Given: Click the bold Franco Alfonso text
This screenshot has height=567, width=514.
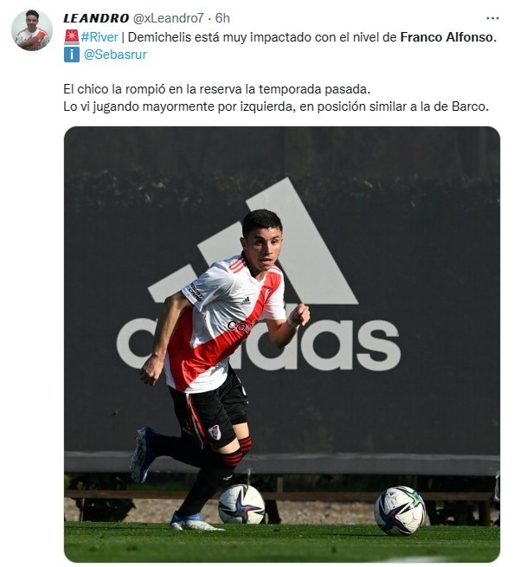Looking at the screenshot, I should tap(448, 37).
